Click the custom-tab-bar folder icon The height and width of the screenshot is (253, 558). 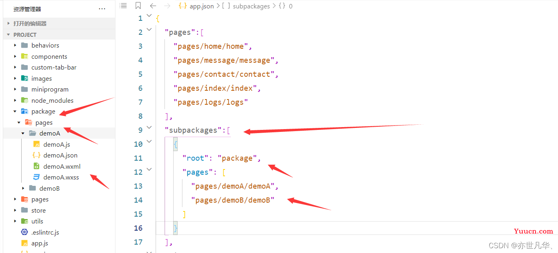(24, 67)
